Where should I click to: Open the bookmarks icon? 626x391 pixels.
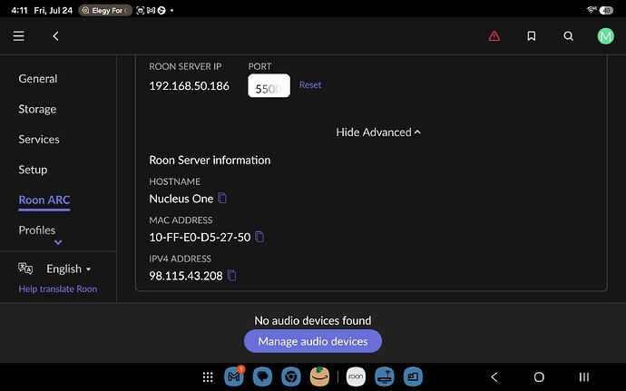coord(531,36)
